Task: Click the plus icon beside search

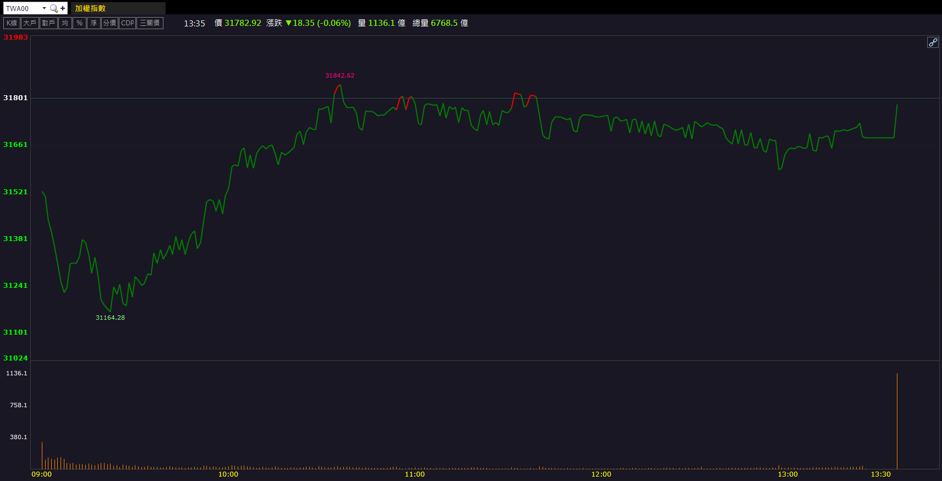Action: [63, 8]
